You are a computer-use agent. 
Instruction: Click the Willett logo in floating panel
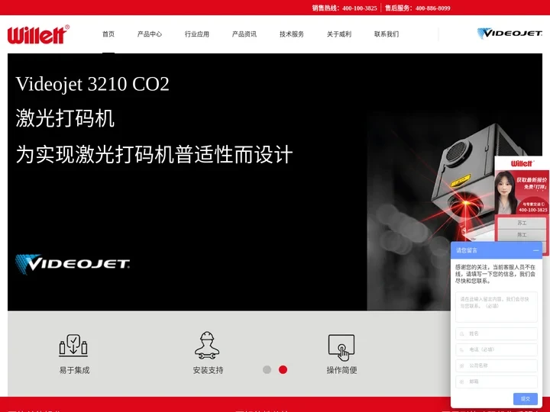click(522, 163)
